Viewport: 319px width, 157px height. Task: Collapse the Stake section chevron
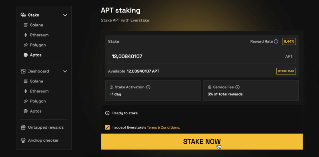point(65,15)
